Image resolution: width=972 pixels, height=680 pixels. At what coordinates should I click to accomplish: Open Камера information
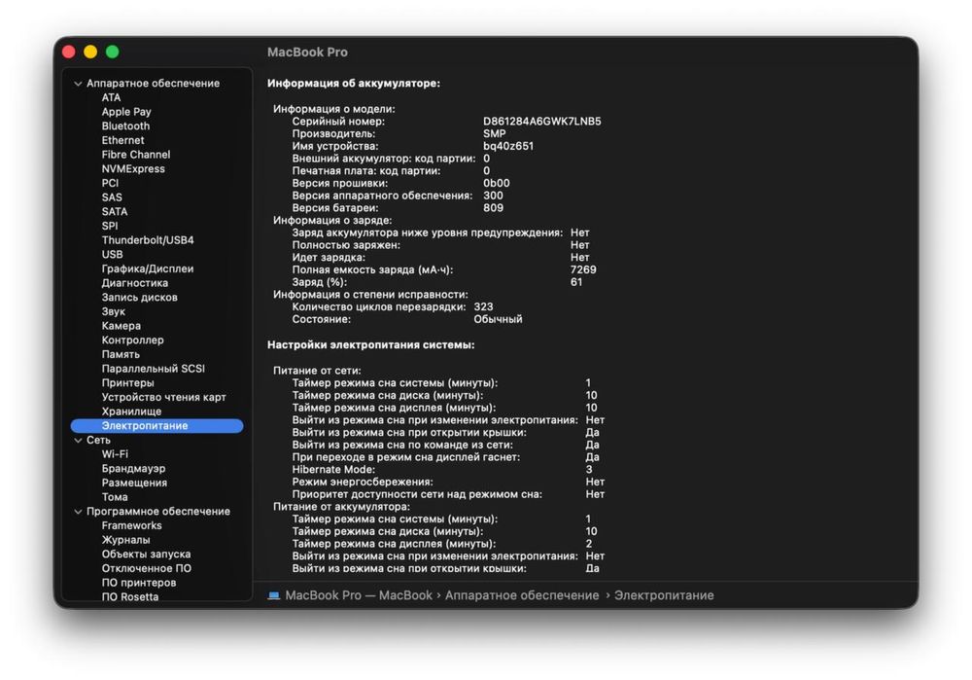click(121, 326)
